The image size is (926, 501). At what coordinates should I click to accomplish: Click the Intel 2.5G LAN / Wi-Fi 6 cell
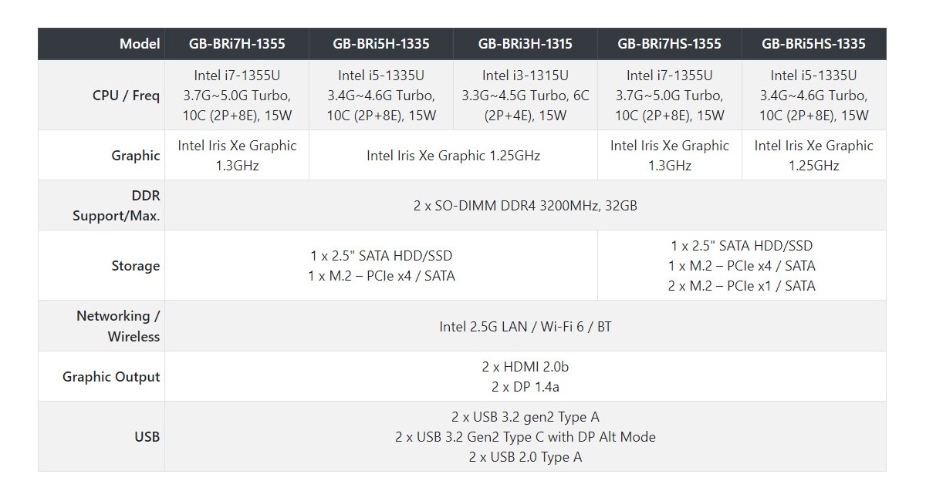pyautogui.click(x=525, y=327)
